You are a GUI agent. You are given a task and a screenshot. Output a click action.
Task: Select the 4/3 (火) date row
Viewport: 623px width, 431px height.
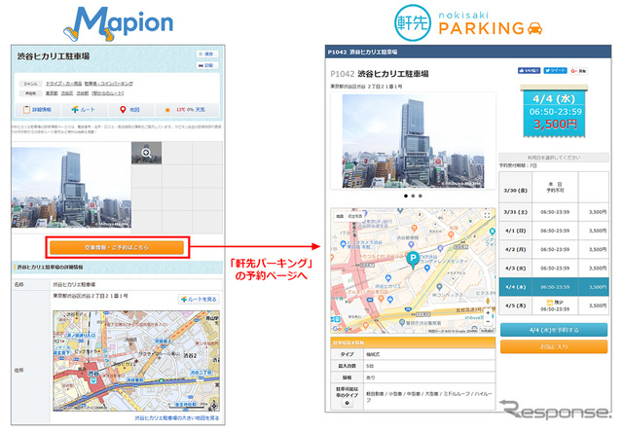click(x=554, y=269)
